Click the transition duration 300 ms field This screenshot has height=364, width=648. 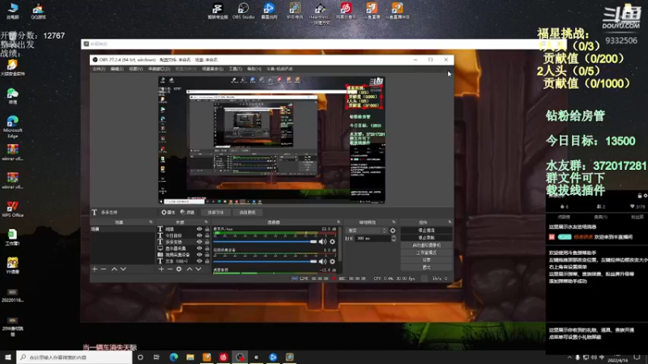pyautogui.click(x=373, y=239)
